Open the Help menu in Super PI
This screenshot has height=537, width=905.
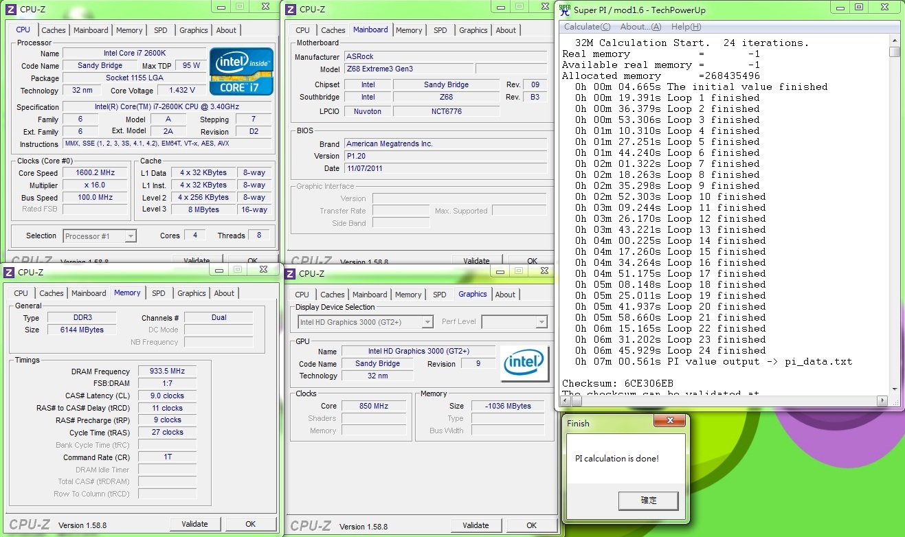click(686, 27)
